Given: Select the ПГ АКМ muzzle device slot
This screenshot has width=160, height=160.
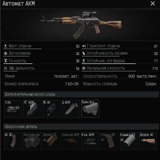Looking at the screenshot, I should (32, 109).
